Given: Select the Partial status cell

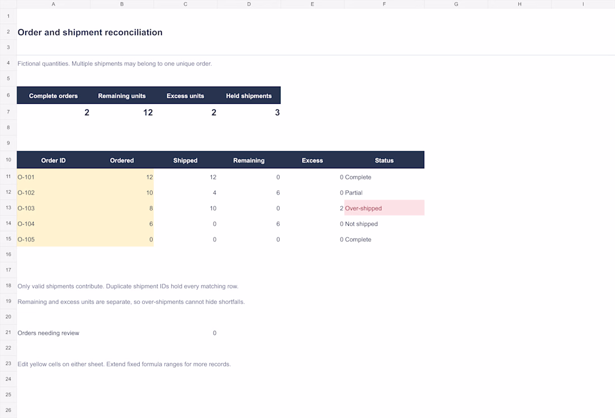Looking at the screenshot, I should pyautogui.click(x=384, y=193).
